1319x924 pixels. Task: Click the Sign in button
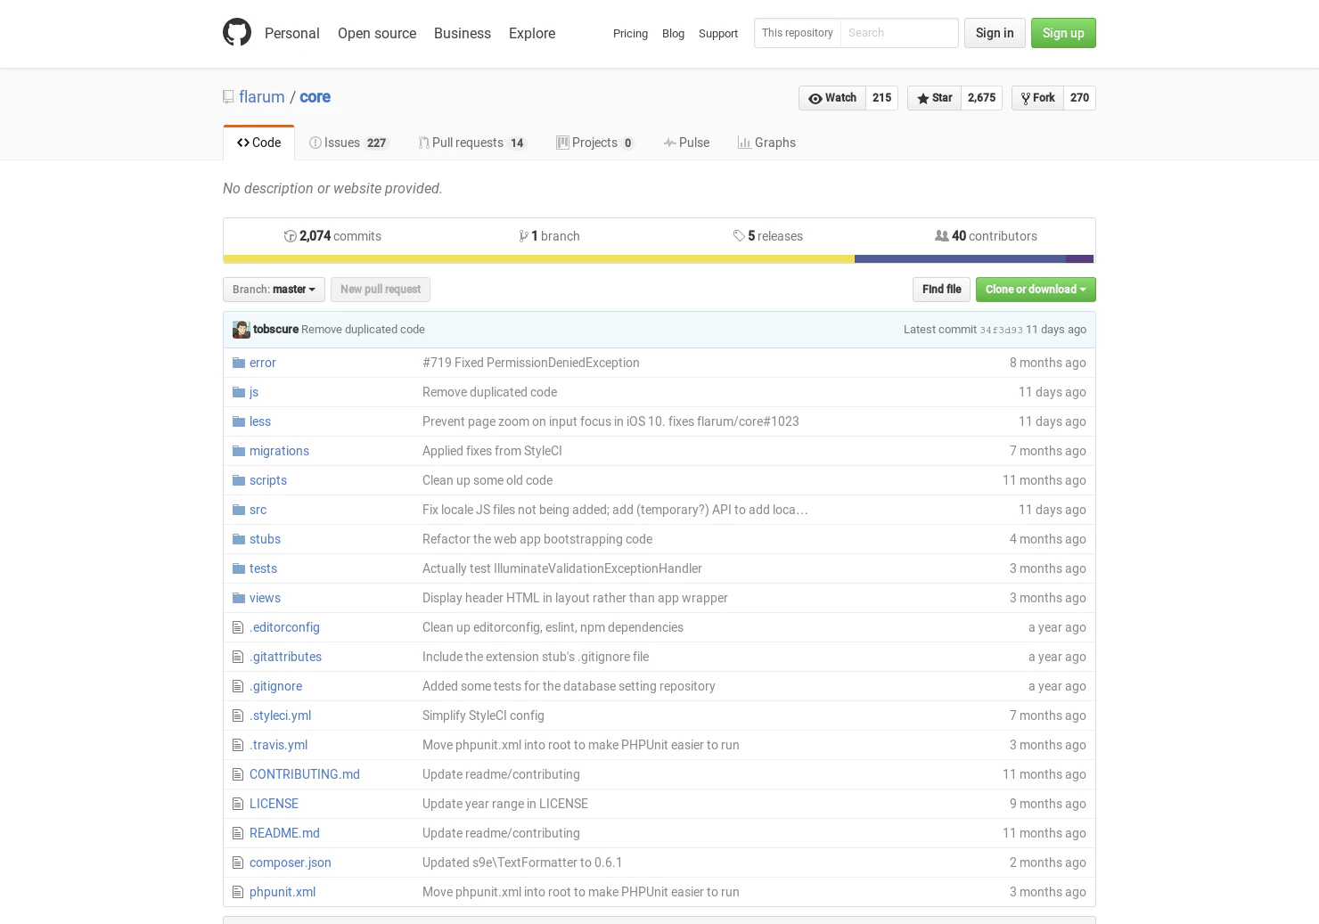[995, 33]
